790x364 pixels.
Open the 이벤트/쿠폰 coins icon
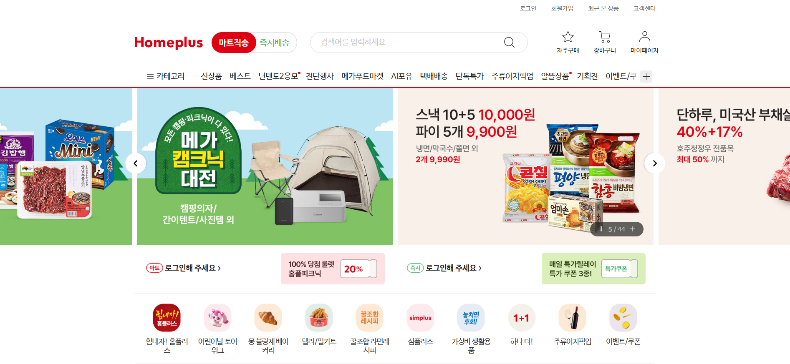(x=623, y=318)
